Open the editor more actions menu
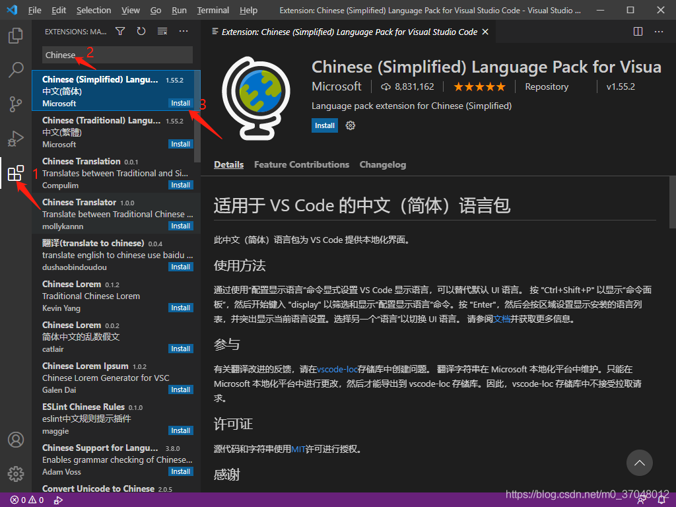Viewport: 676px width, 507px height. pos(659,32)
